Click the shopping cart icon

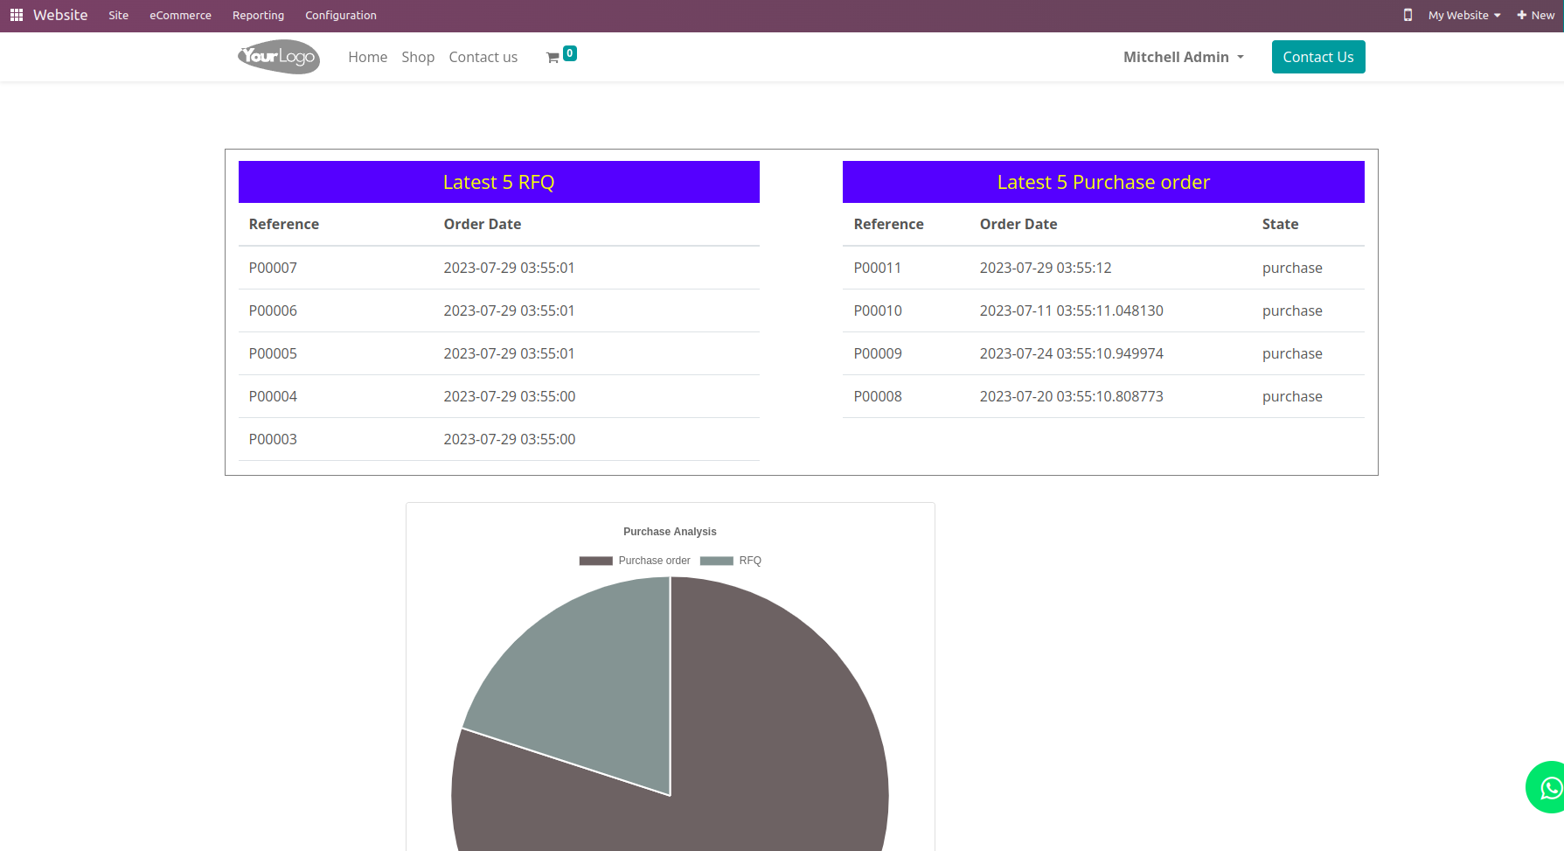[x=553, y=58]
